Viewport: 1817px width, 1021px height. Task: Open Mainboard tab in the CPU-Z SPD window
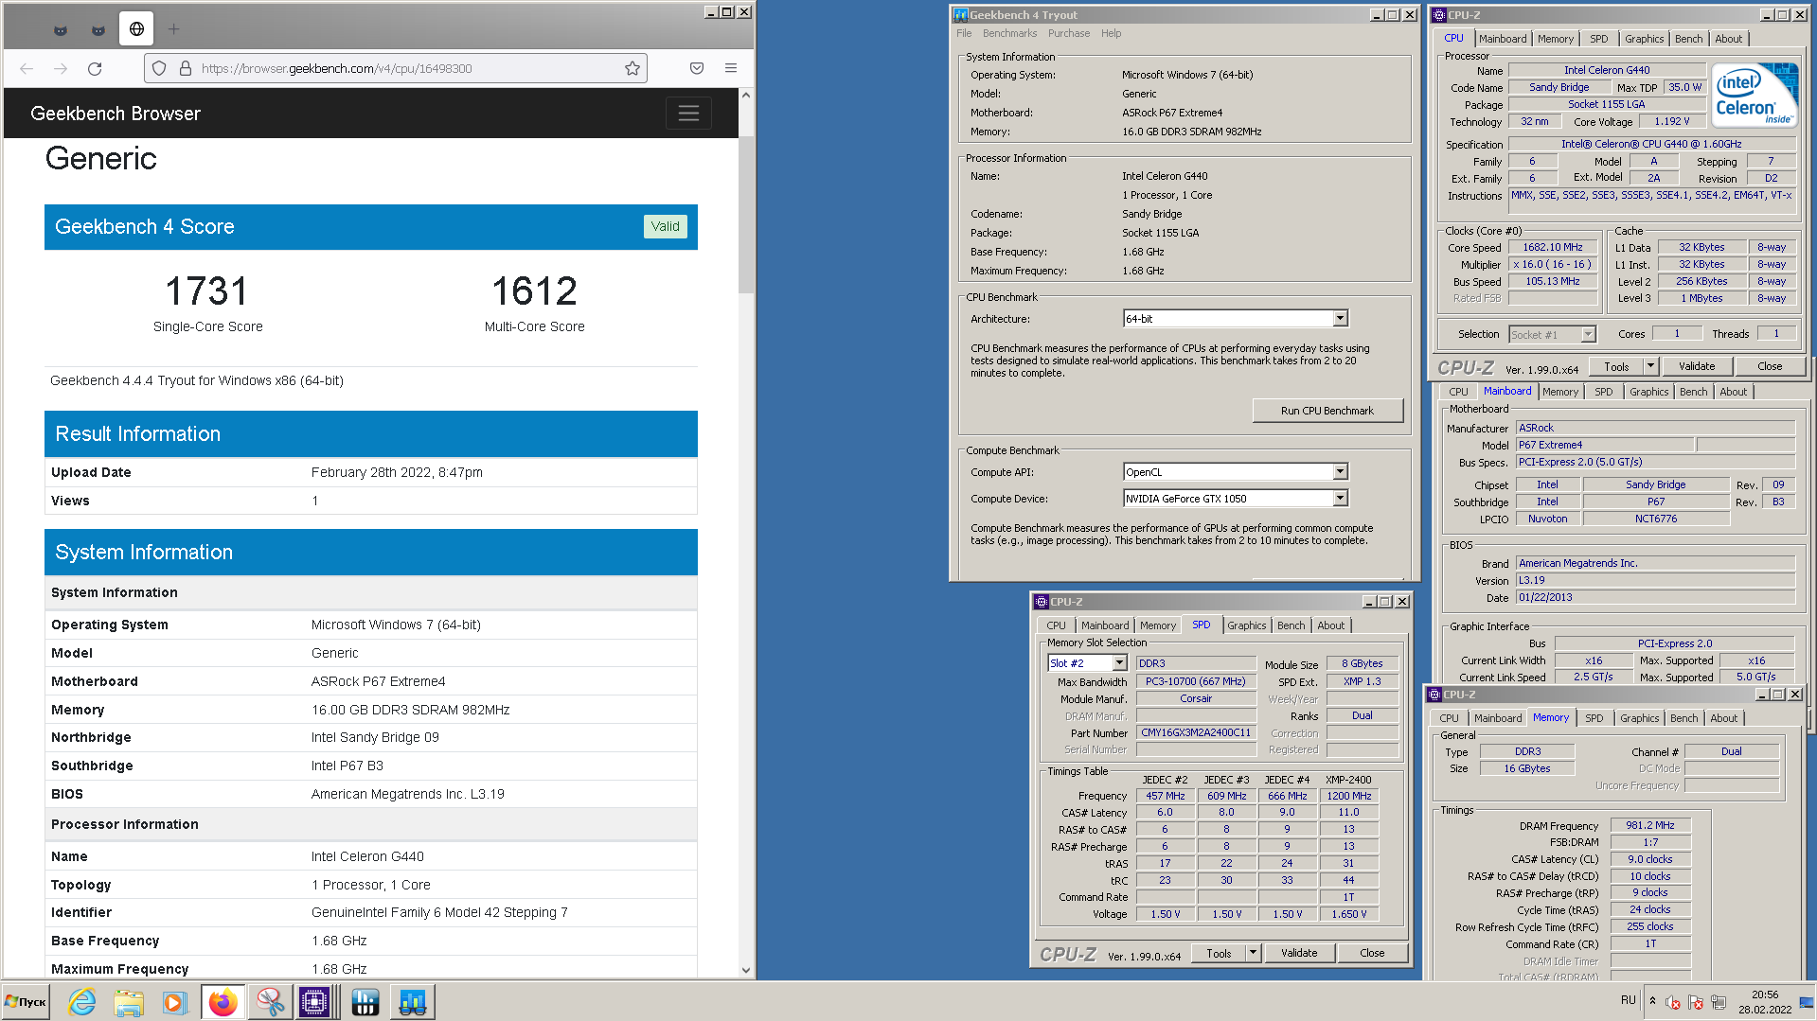(1105, 625)
